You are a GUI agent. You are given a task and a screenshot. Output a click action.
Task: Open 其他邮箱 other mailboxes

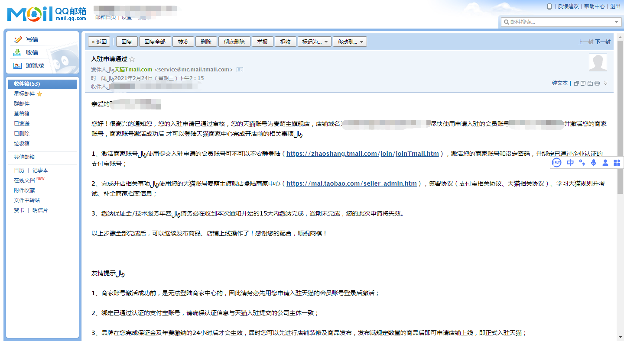[24, 157]
